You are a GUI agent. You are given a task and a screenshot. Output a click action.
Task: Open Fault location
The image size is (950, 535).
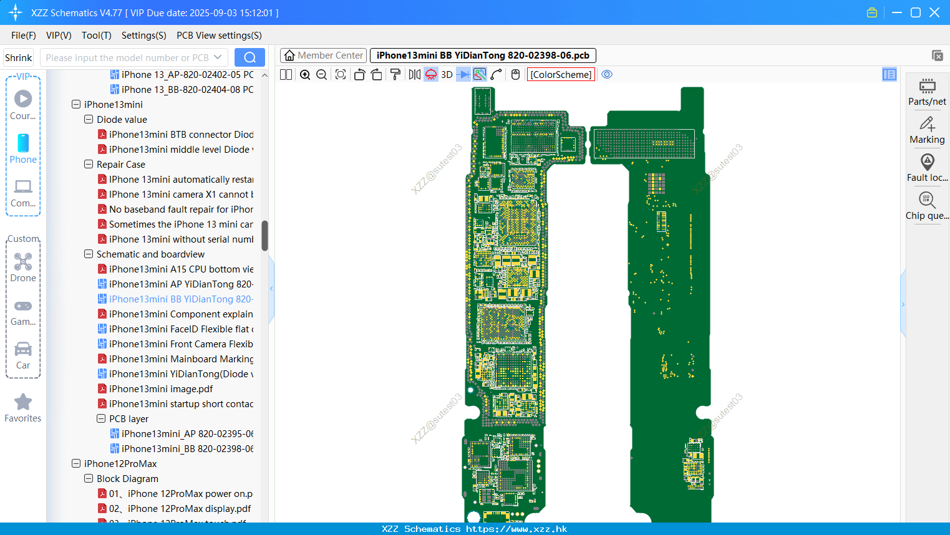[x=927, y=168]
